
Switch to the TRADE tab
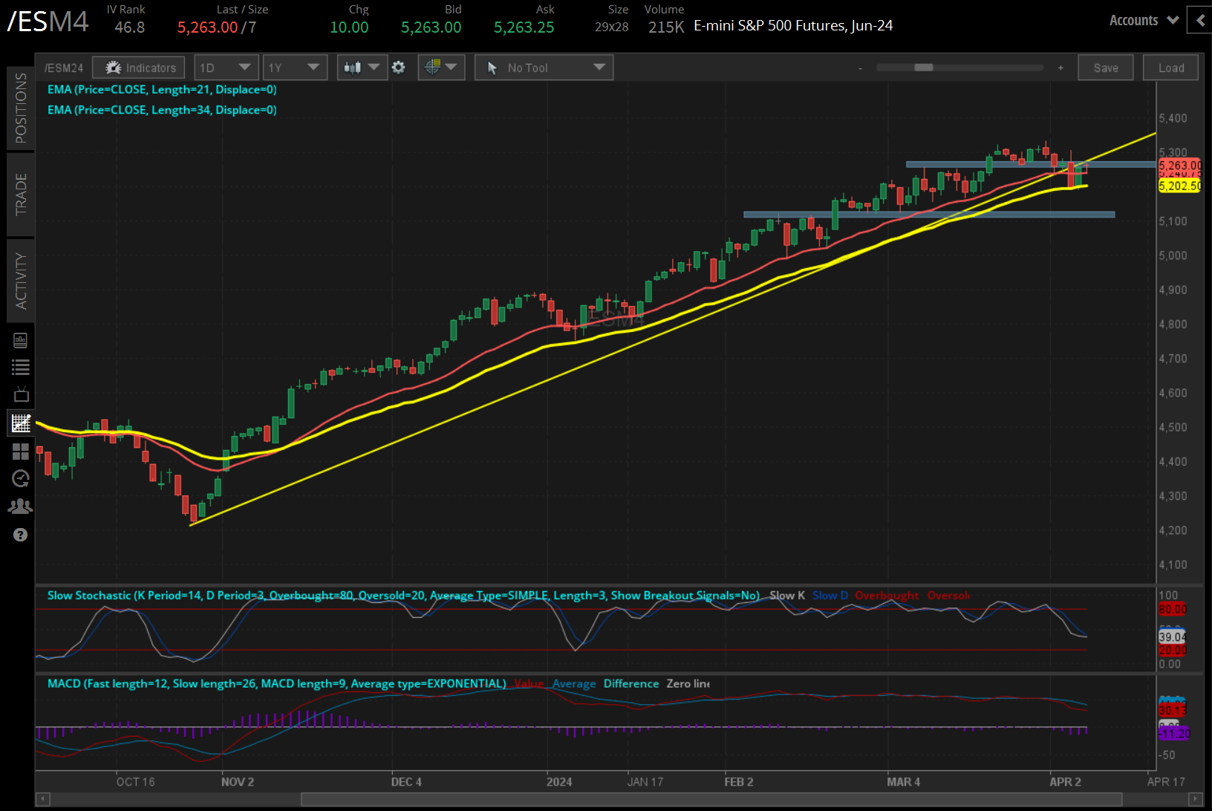(x=21, y=194)
